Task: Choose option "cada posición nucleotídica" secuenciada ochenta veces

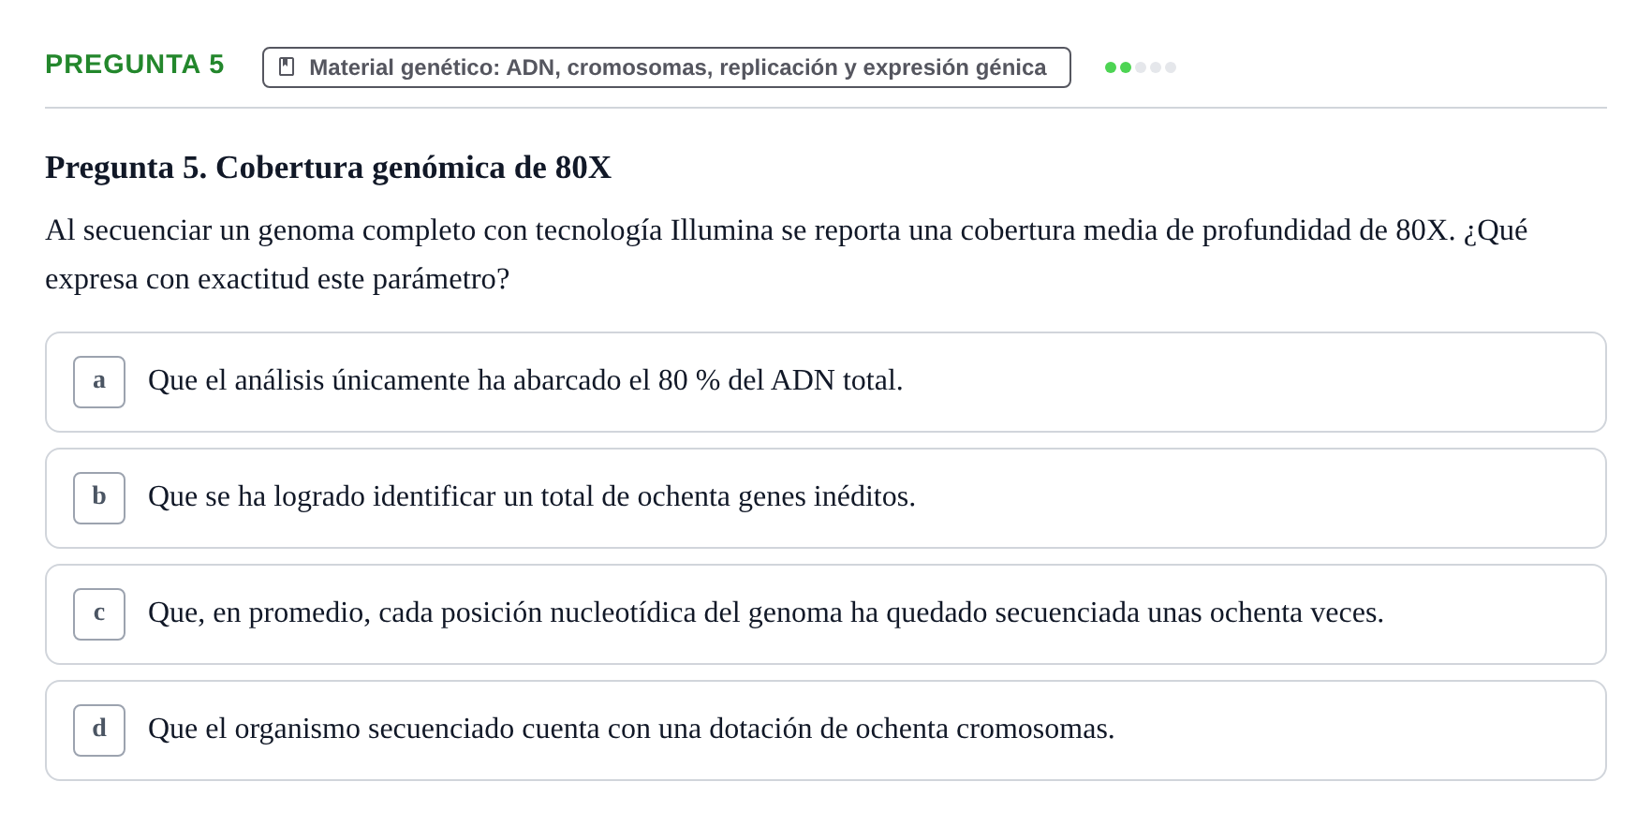Action: pos(826,614)
